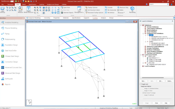
Task: Click New button in Load & Definition
Action: tap(143, 81)
